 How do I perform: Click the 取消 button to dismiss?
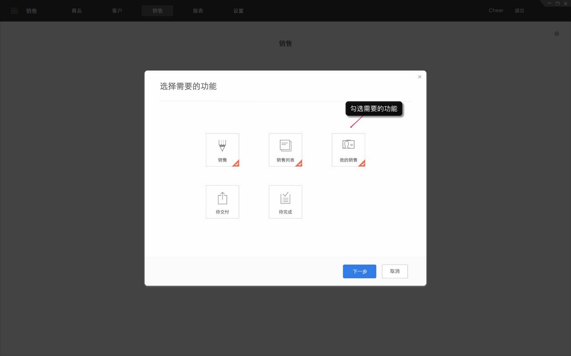[395, 271]
